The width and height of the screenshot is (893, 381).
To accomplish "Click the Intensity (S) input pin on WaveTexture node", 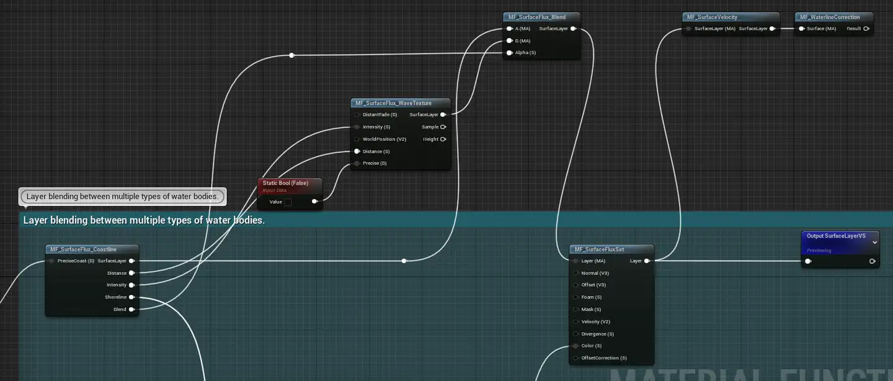I will [x=357, y=127].
